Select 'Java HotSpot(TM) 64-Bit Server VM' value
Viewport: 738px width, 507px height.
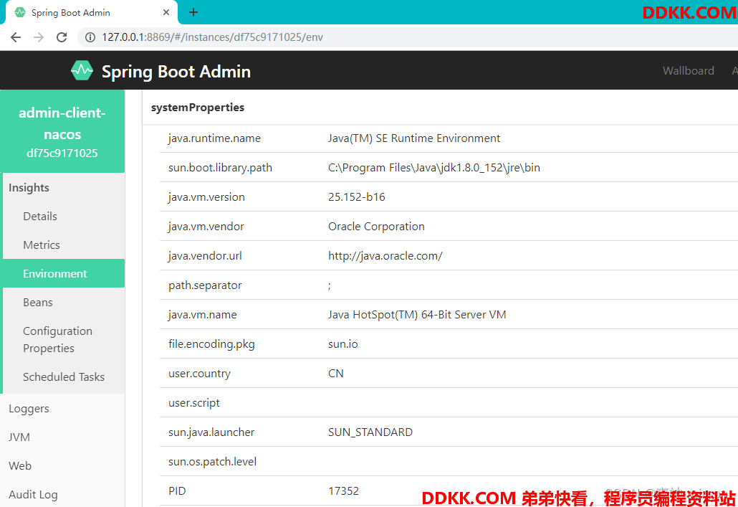pyautogui.click(x=417, y=314)
